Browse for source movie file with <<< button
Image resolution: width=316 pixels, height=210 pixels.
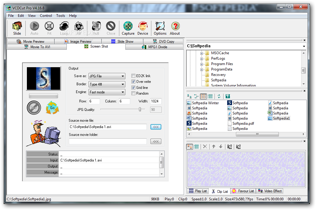[156, 127]
